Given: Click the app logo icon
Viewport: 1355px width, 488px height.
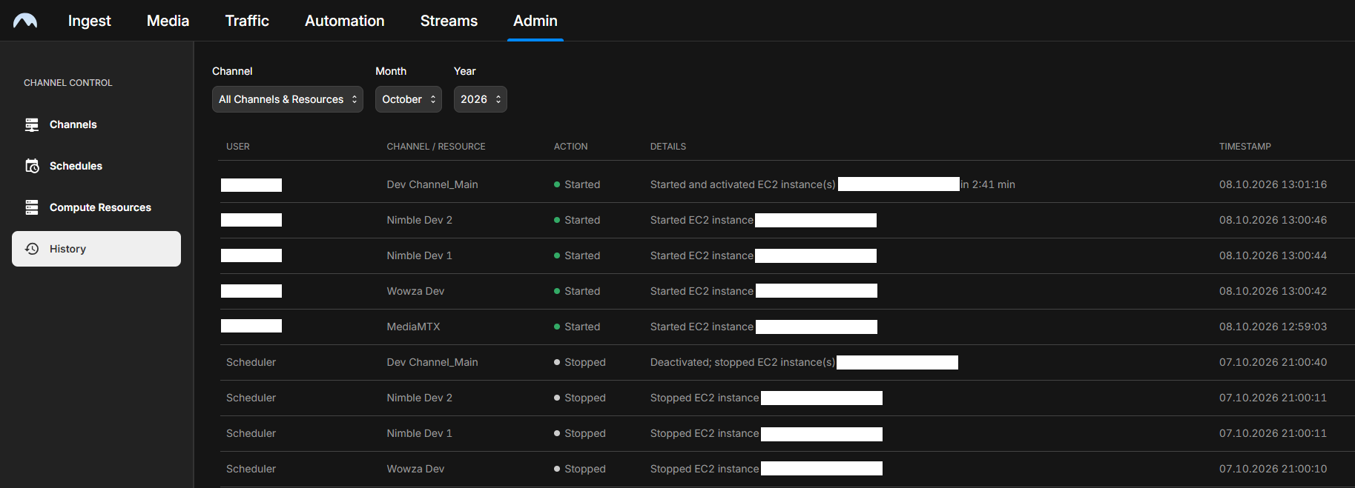Looking at the screenshot, I should pyautogui.click(x=25, y=21).
